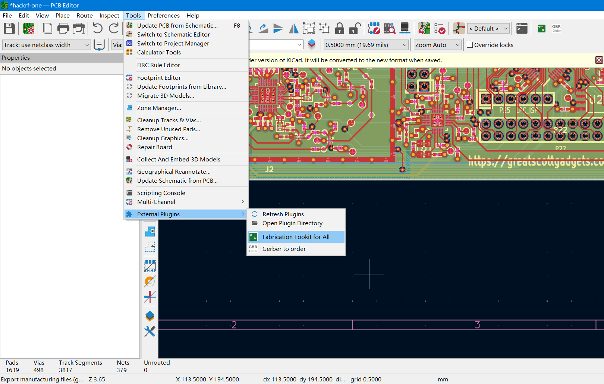Open the Default variant dropdown
The image size is (604, 384).
pyautogui.click(x=488, y=29)
